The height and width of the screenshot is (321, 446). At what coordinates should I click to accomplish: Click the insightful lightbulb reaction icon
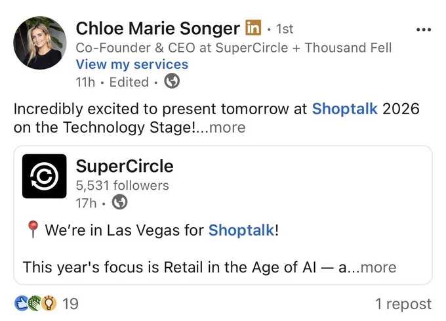(x=49, y=303)
